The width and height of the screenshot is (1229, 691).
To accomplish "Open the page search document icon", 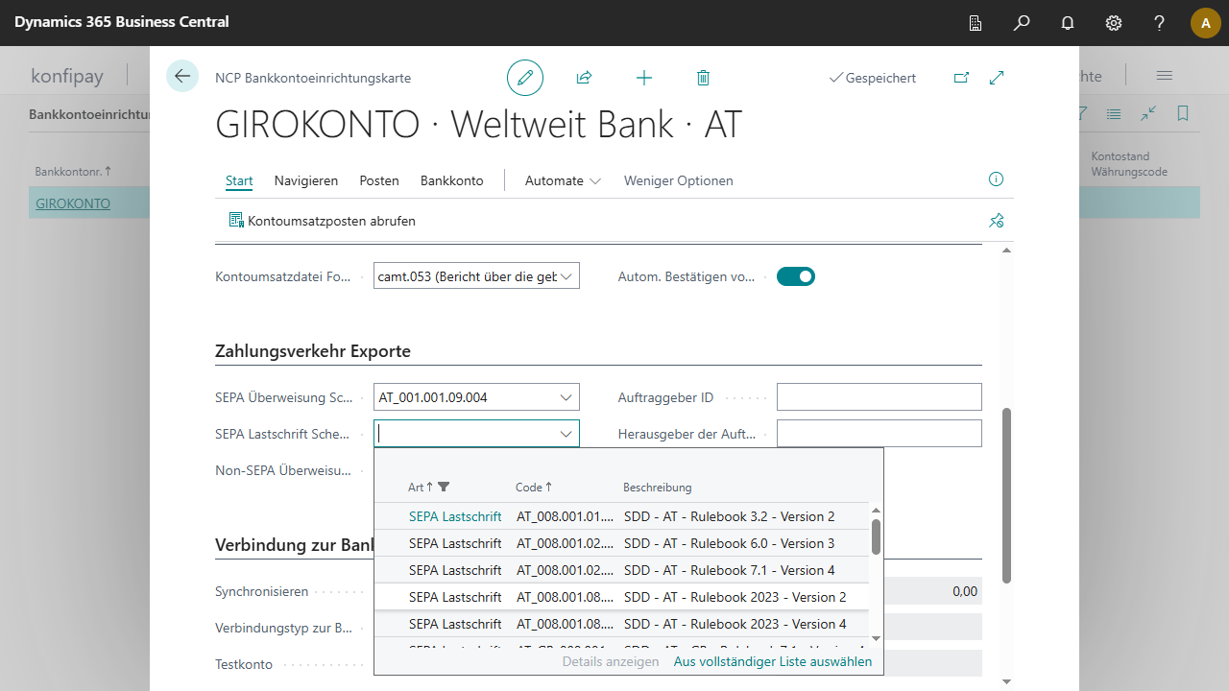I will [976, 23].
